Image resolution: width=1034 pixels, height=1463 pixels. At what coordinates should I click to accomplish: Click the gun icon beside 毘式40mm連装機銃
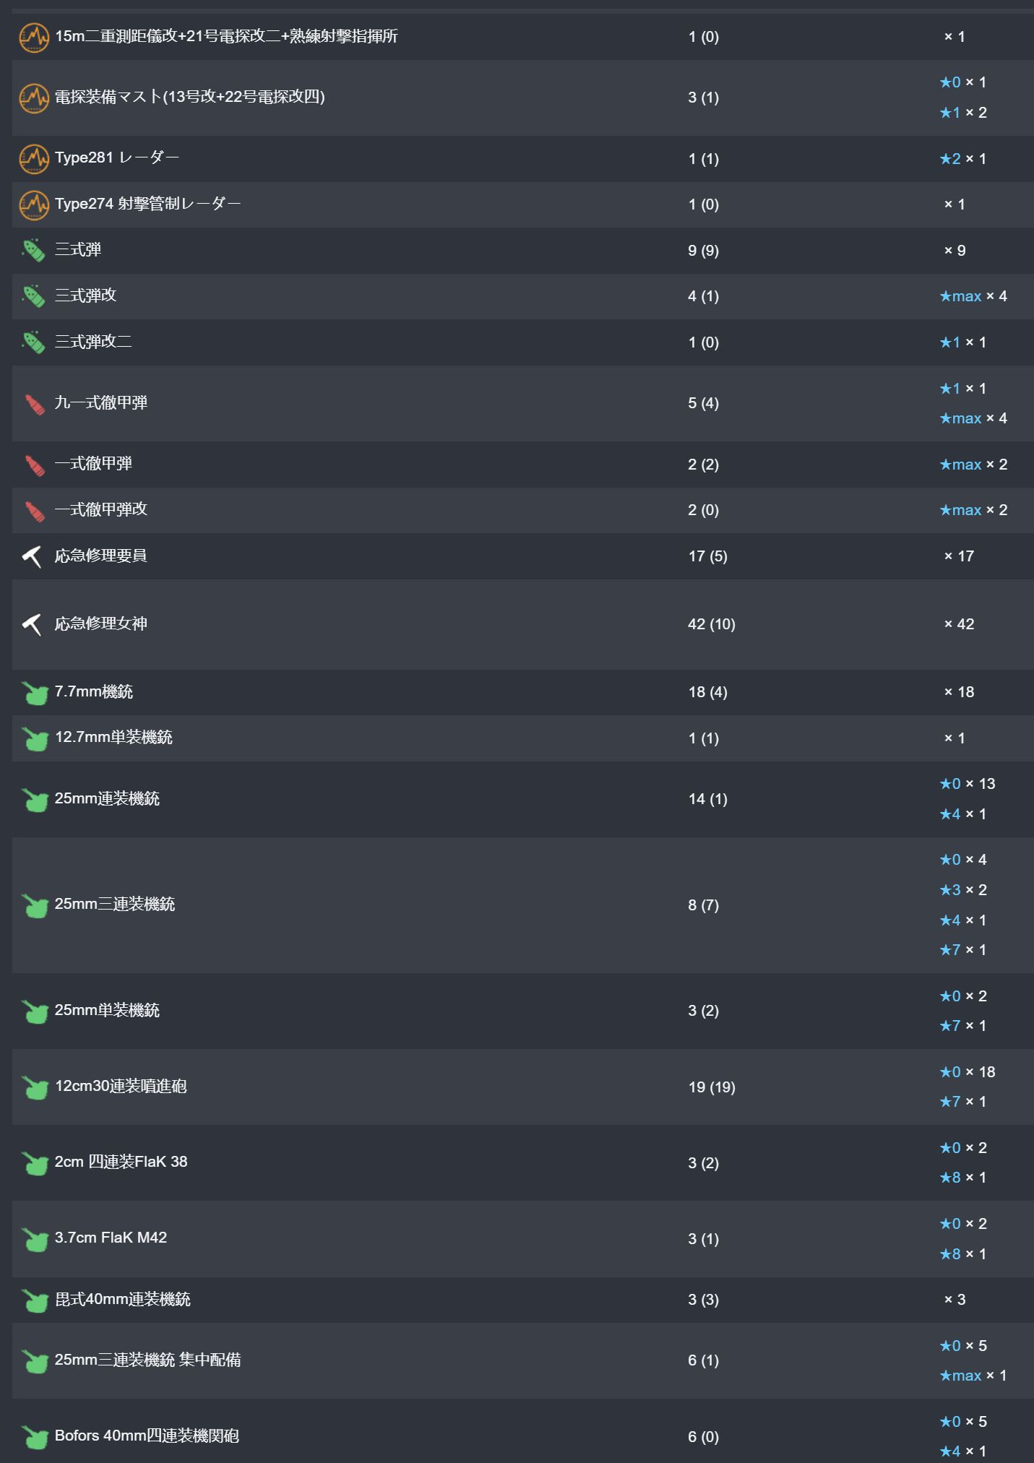[x=34, y=1300]
